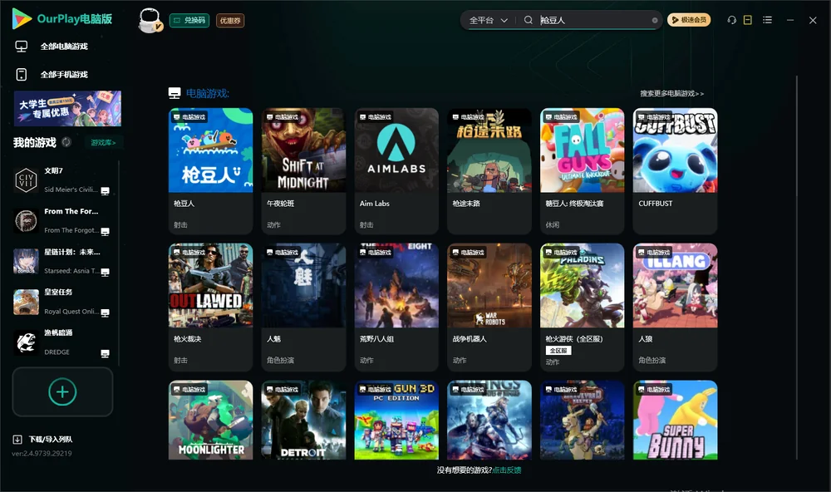
Task: Open the 枪火游侠 Paladins card
Action: point(582,307)
